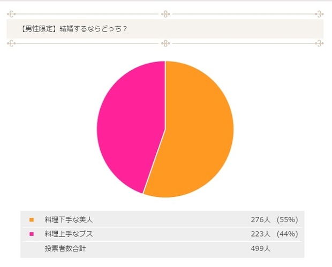Click the top-right decorative flourish ornament
The height and width of the screenshot is (267, 332).
pos(320,14)
